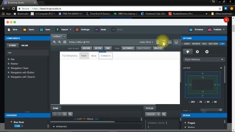235x132 pixels.
Task: Click the Open folder icon
Action: [x=25, y=30]
